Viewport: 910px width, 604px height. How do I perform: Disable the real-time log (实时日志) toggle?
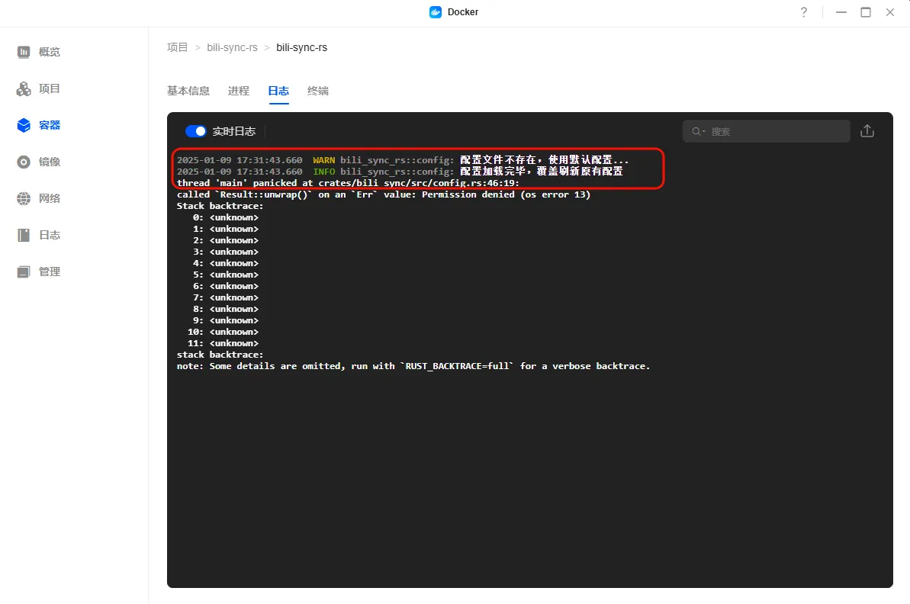tap(196, 131)
